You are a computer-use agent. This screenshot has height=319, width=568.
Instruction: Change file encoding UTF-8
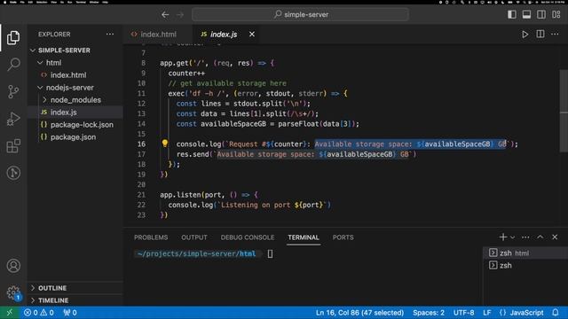(463, 313)
